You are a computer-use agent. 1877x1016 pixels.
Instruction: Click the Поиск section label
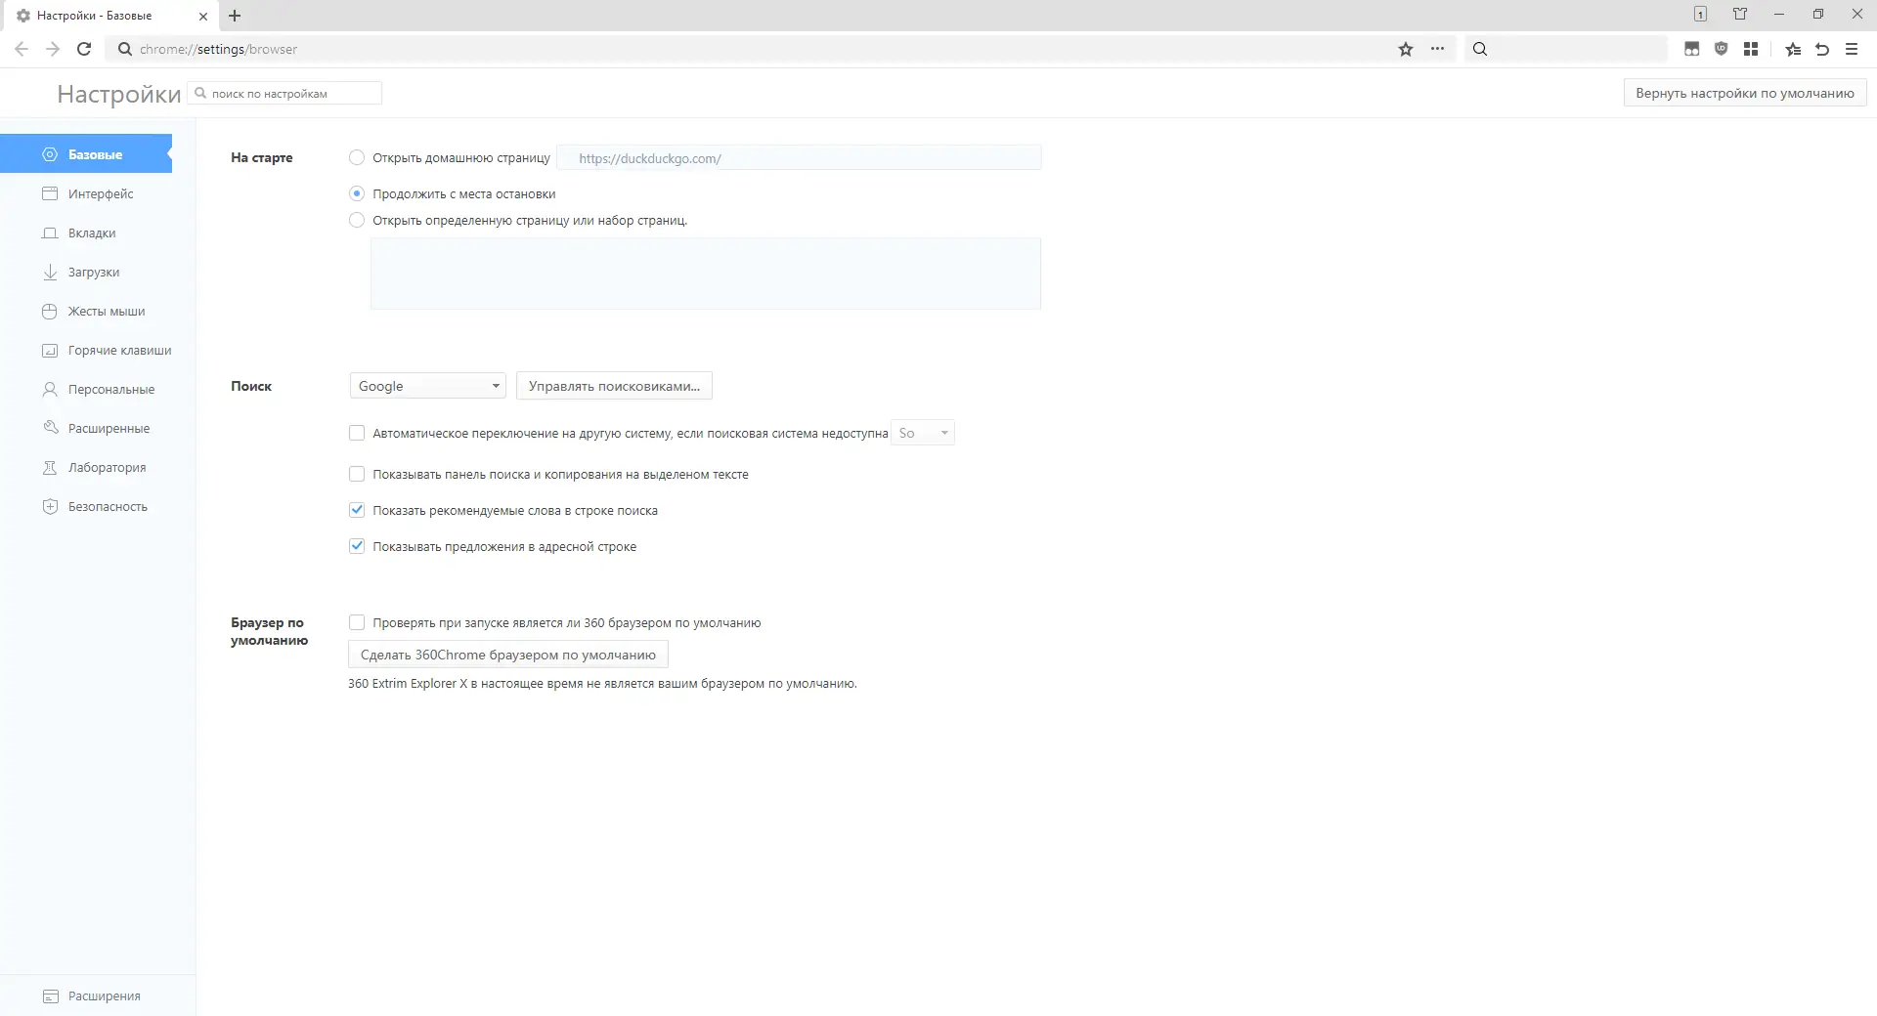click(x=251, y=386)
